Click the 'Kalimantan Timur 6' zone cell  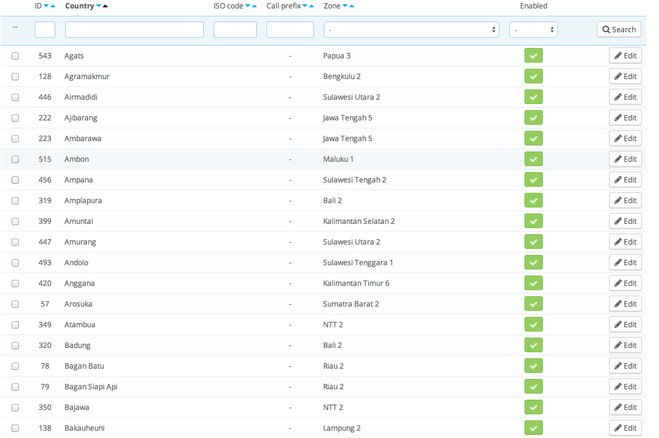click(x=356, y=283)
